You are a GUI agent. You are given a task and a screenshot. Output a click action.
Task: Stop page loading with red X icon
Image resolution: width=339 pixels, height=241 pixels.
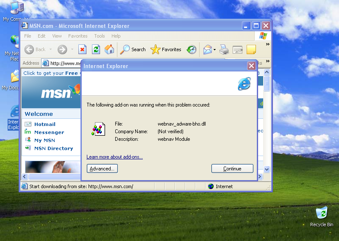pos(82,49)
